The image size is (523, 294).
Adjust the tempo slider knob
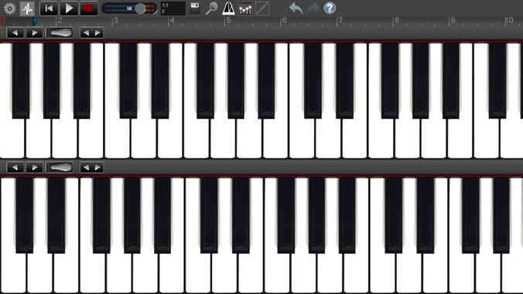coord(141,9)
